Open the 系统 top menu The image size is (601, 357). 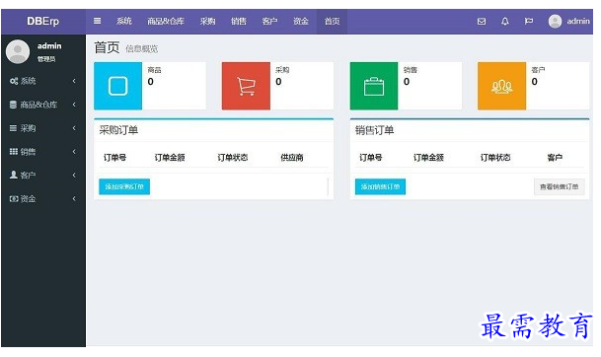pos(124,21)
